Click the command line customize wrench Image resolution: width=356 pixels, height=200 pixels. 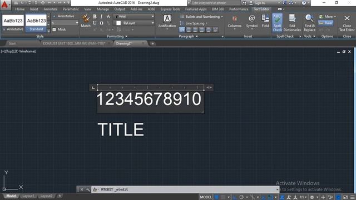coord(88,189)
